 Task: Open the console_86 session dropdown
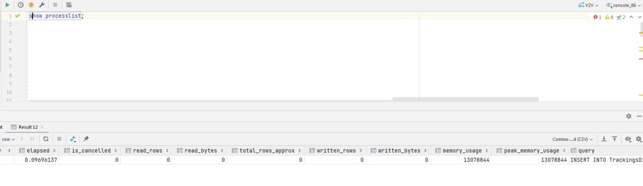(x=623, y=5)
